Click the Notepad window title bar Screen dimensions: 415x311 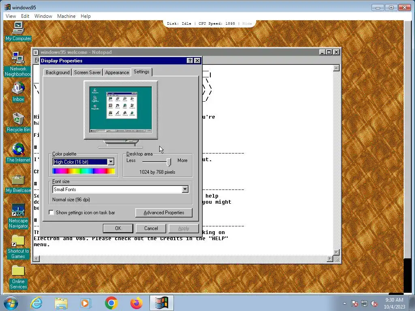(186, 52)
